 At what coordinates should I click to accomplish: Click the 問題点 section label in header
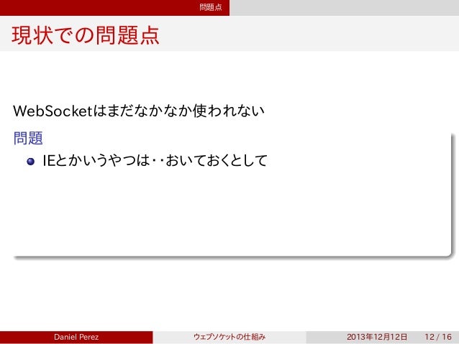pos(211,7)
